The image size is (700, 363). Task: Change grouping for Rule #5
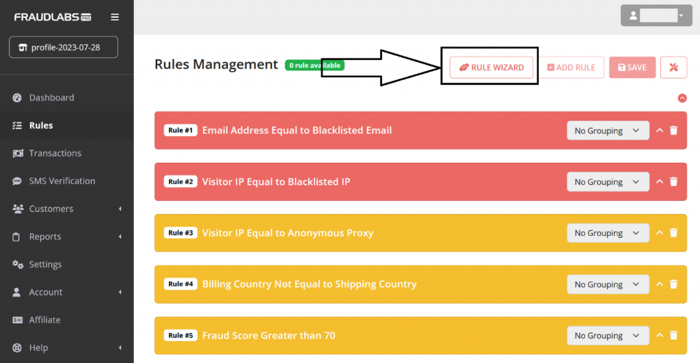(x=608, y=336)
